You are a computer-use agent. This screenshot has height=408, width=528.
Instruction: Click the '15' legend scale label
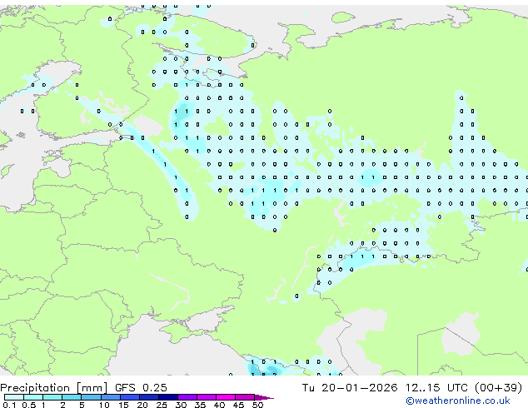click(123, 405)
